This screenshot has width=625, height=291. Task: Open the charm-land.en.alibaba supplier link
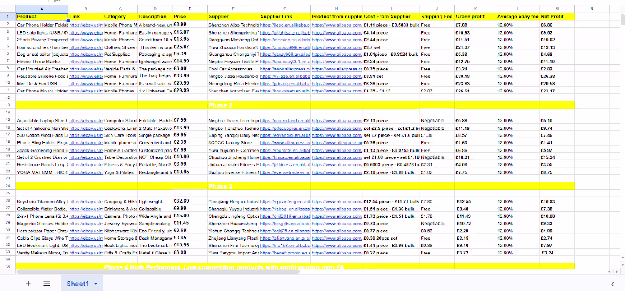click(285, 121)
